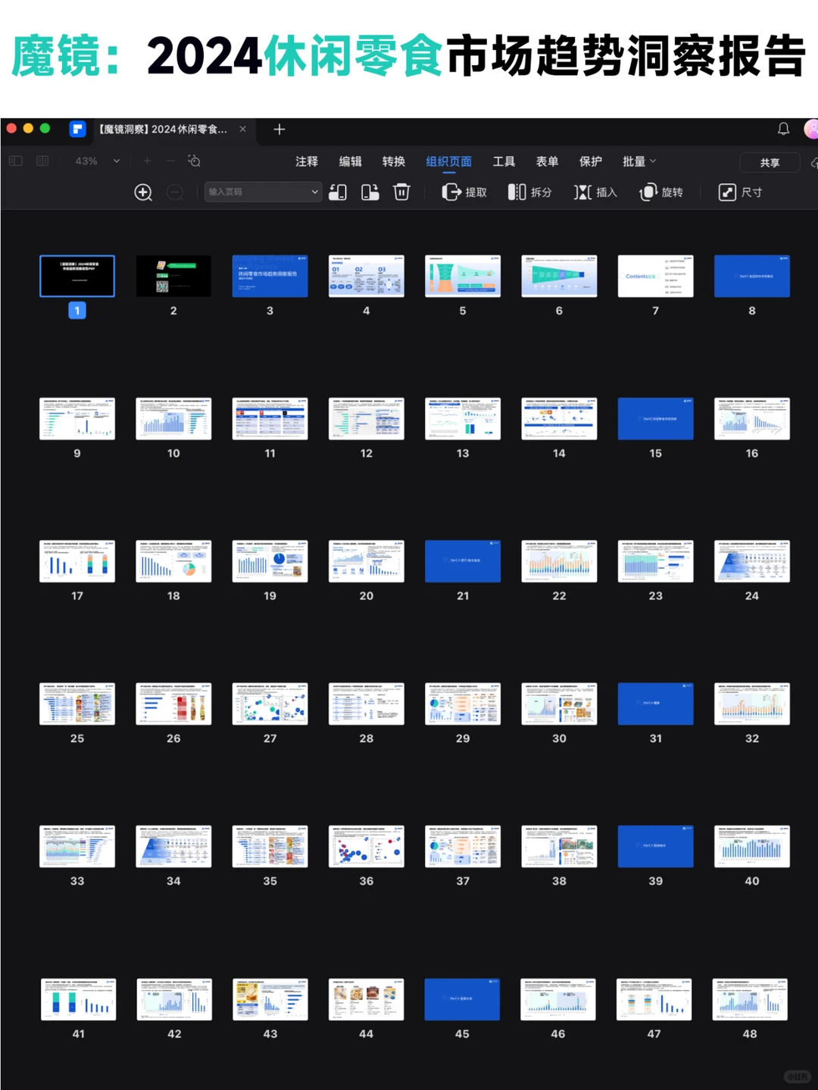
Task: Select page 36 thumbnail
Action: point(367,846)
